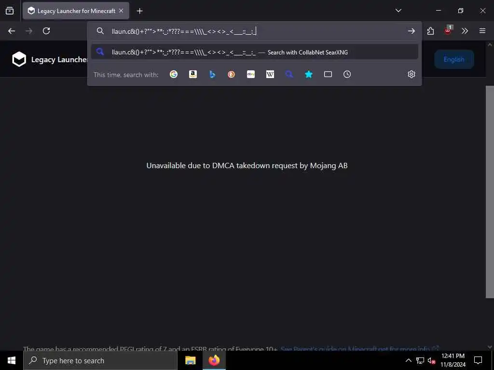The width and height of the screenshot is (494, 370).
Task: Select Search with CollabNet SearXNG suggestion
Action: 255,52
